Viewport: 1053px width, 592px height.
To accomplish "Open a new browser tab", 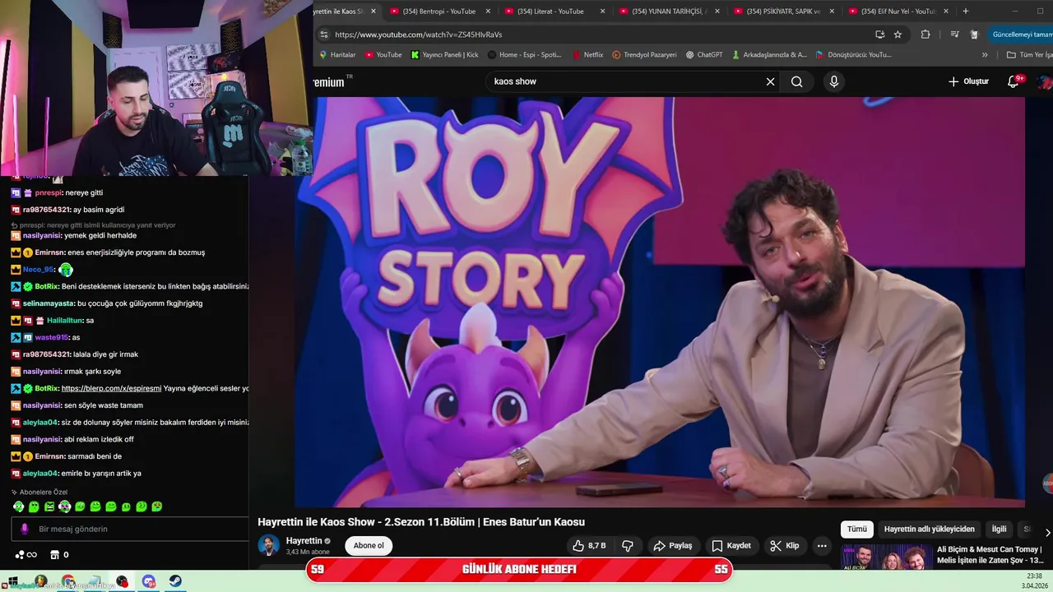I will click(x=965, y=12).
